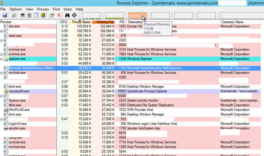Click the spoolsv.exe printer icon
This screenshot has width=264, height=156.
pos(6,128)
